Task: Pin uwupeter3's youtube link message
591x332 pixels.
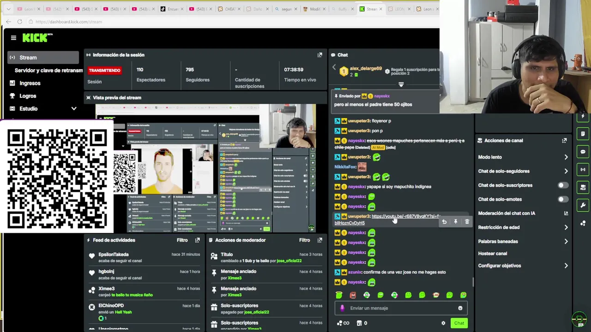Action: click(455, 222)
